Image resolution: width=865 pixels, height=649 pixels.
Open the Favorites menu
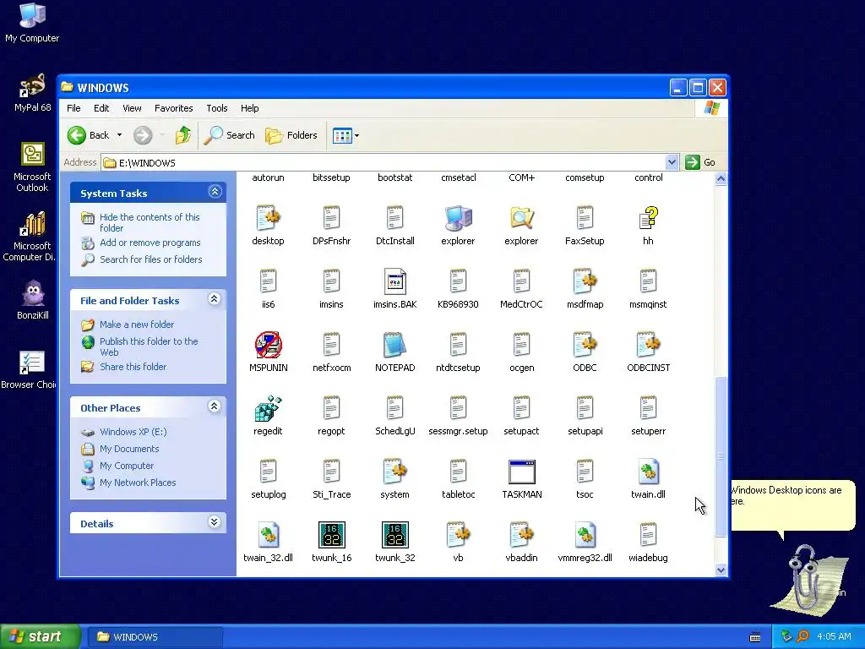(174, 108)
